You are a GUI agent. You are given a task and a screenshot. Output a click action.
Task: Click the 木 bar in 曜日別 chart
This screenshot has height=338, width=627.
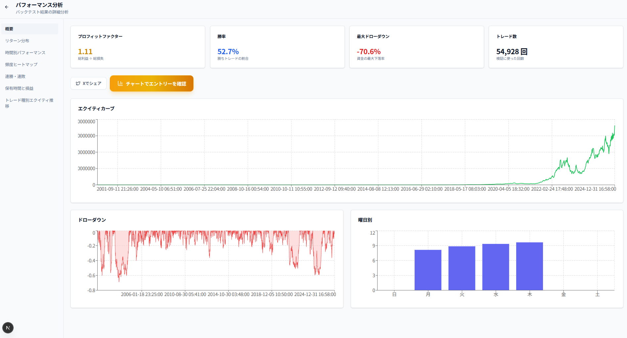click(x=529, y=266)
